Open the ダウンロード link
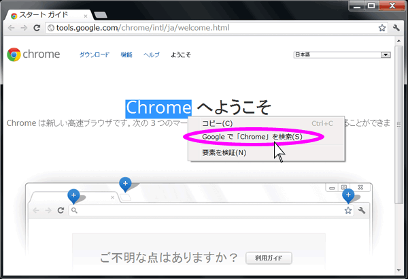The image size is (408, 279). tap(95, 54)
